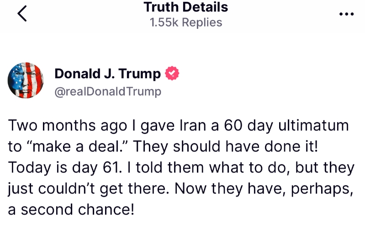Select the Truth Details header title
The image size is (365, 234).
pos(186,7)
